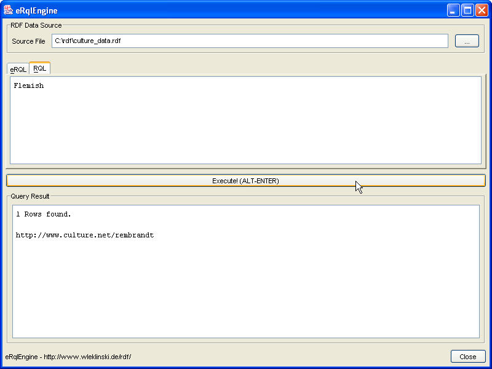The width and height of the screenshot is (492, 369).
Task: Click inside the query editor text area
Action: [x=246, y=123]
